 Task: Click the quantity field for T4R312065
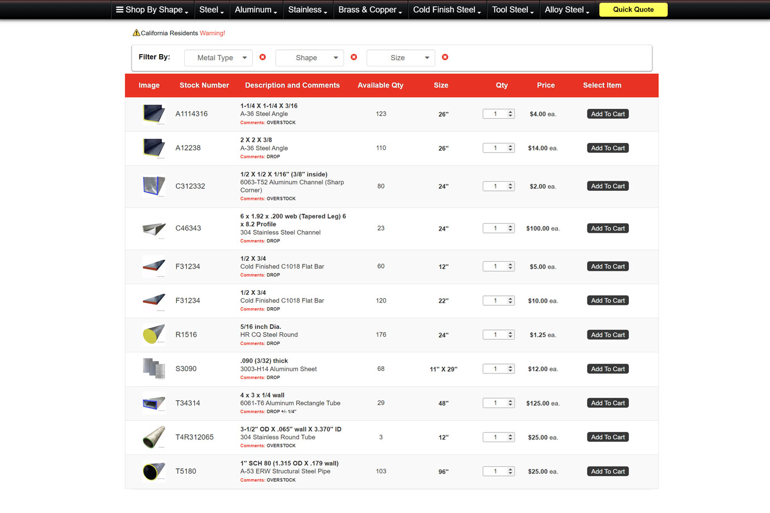pyautogui.click(x=498, y=437)
